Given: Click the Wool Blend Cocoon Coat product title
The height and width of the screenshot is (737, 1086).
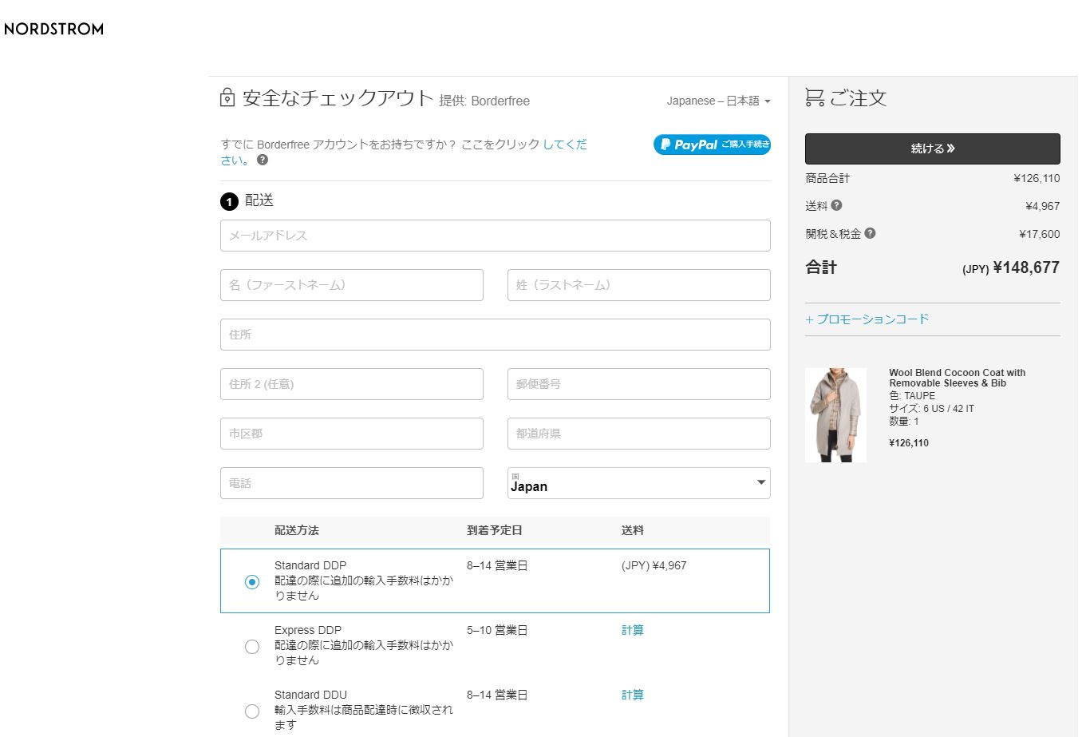Looking at the screenshot, I should pos(957,378).
